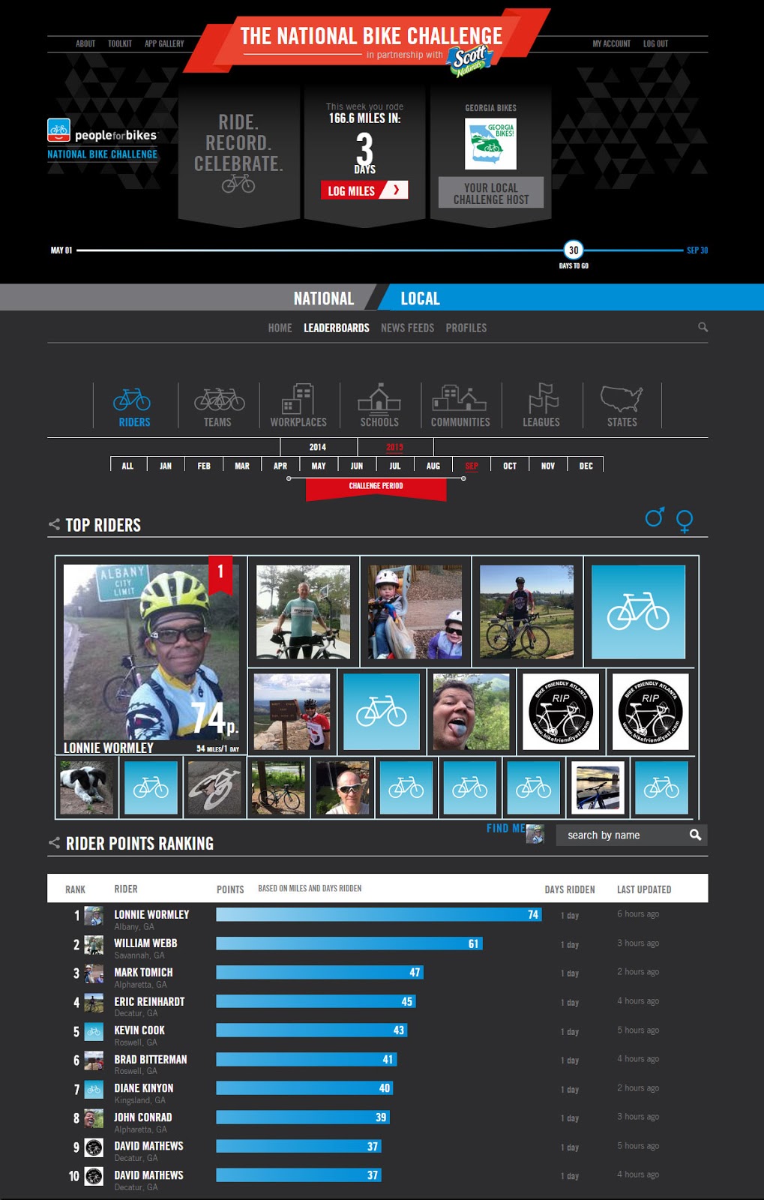Image resolution: width=764 pixels, height=1200 pixels.
Task: Open the Communities leaderboard icon
Action: tap(460, 398)
